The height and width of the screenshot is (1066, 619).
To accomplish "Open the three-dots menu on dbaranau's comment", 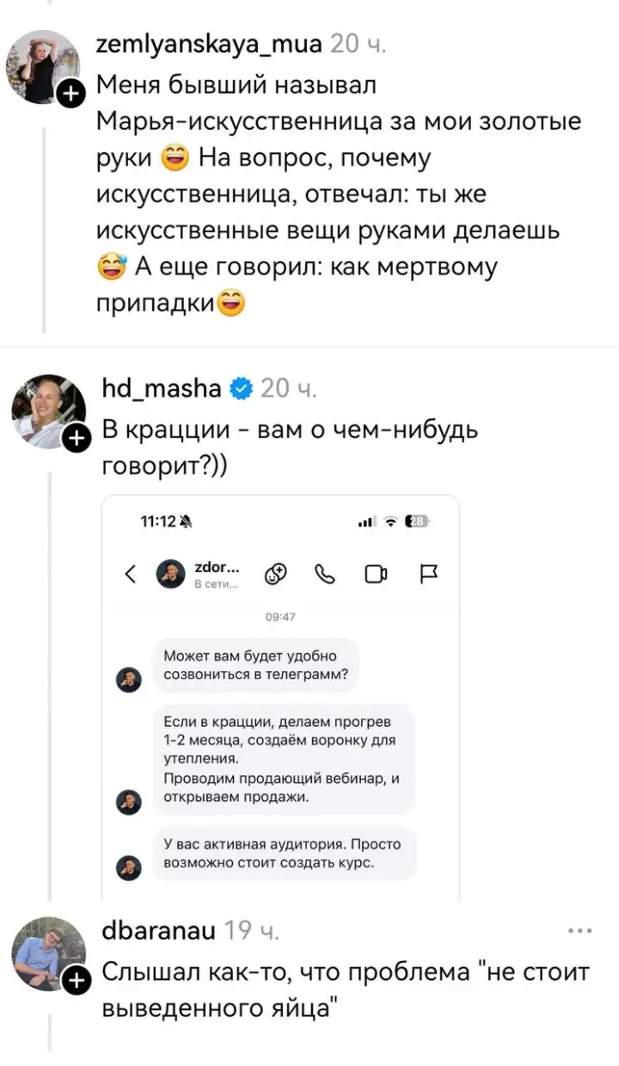I will tap(580, 931).
